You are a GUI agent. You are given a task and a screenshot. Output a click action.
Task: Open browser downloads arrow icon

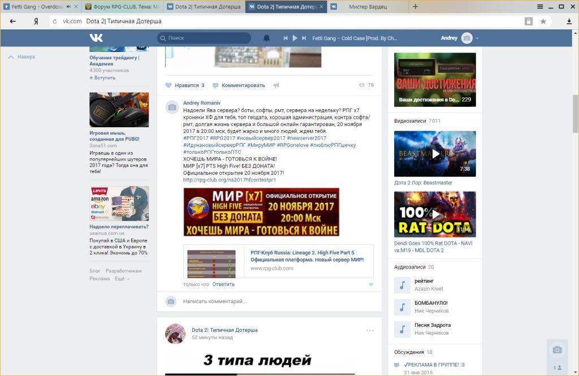(569, 21)
